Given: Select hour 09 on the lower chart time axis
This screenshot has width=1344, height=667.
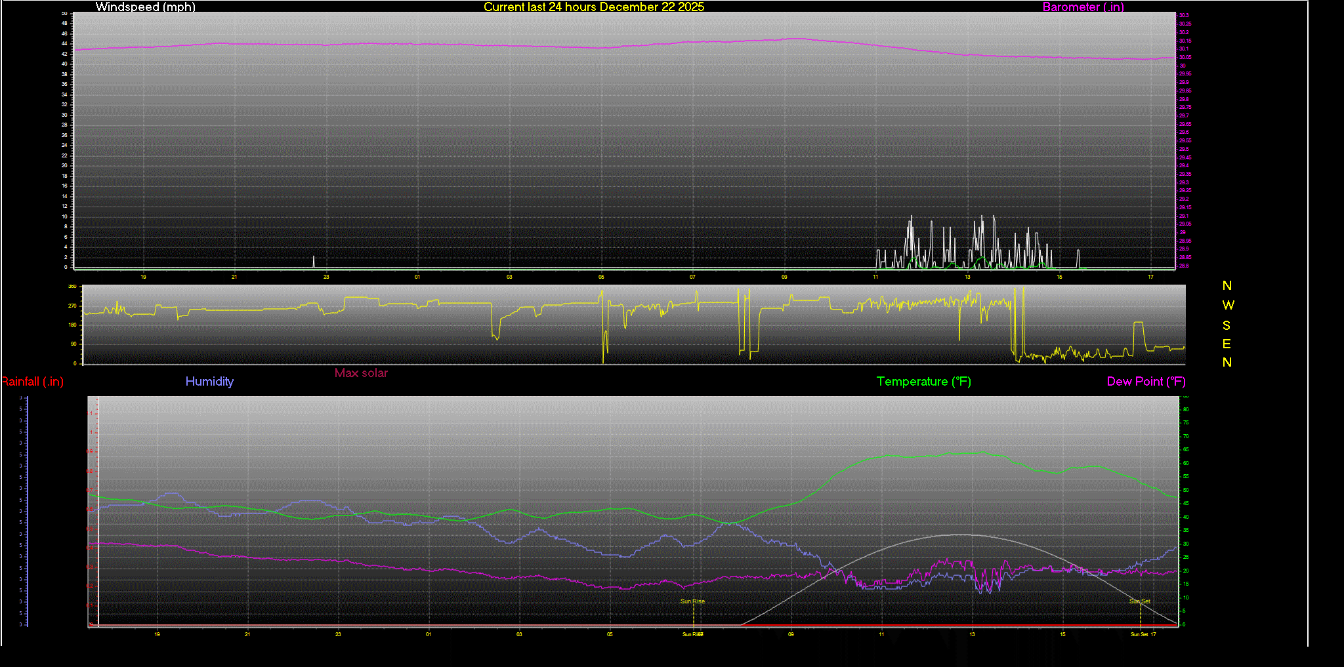Looking at the screenshot, I should point(791,634).
